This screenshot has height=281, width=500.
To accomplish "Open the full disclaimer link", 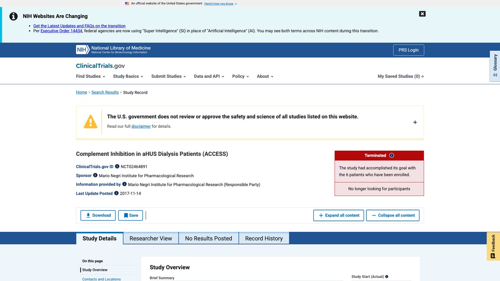I will 141,126.
